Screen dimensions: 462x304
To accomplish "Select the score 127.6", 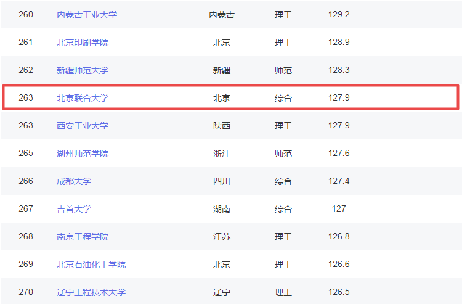I will 339,153.
